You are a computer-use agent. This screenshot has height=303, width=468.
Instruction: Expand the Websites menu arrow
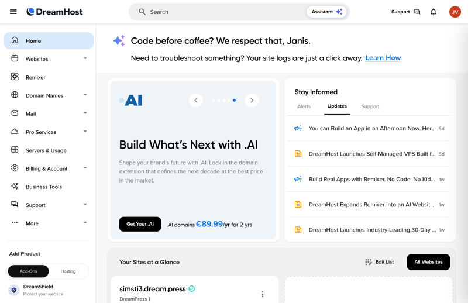point(85,58)
